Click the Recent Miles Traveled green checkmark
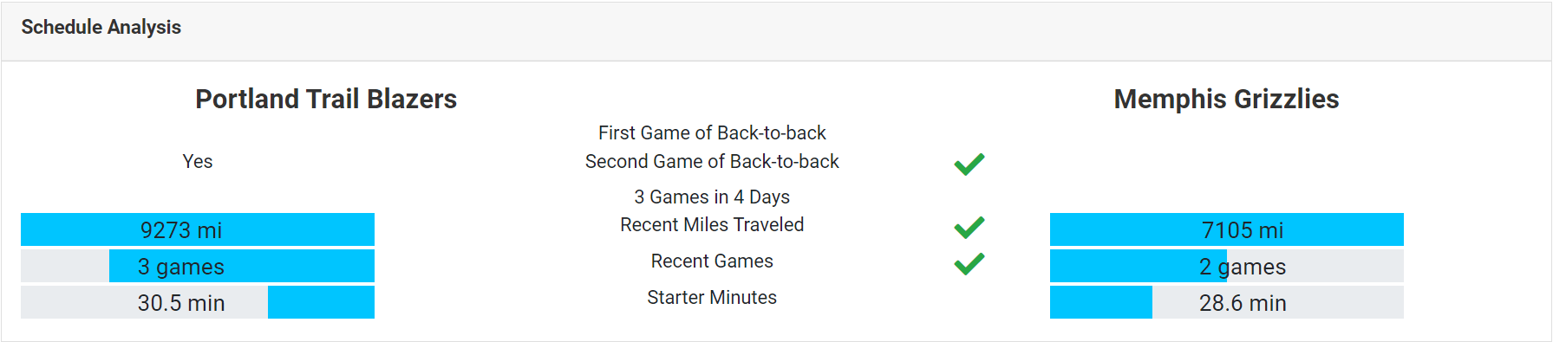 pyautogui.click(x=969, y=228)
